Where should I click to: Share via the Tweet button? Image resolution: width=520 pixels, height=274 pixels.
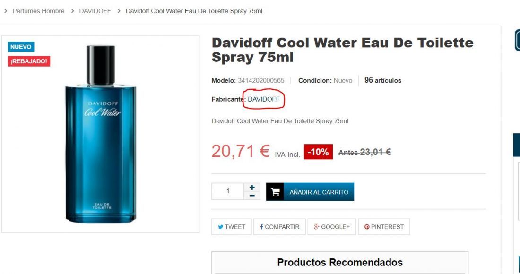pyautogui.click(x=232, y=227)
